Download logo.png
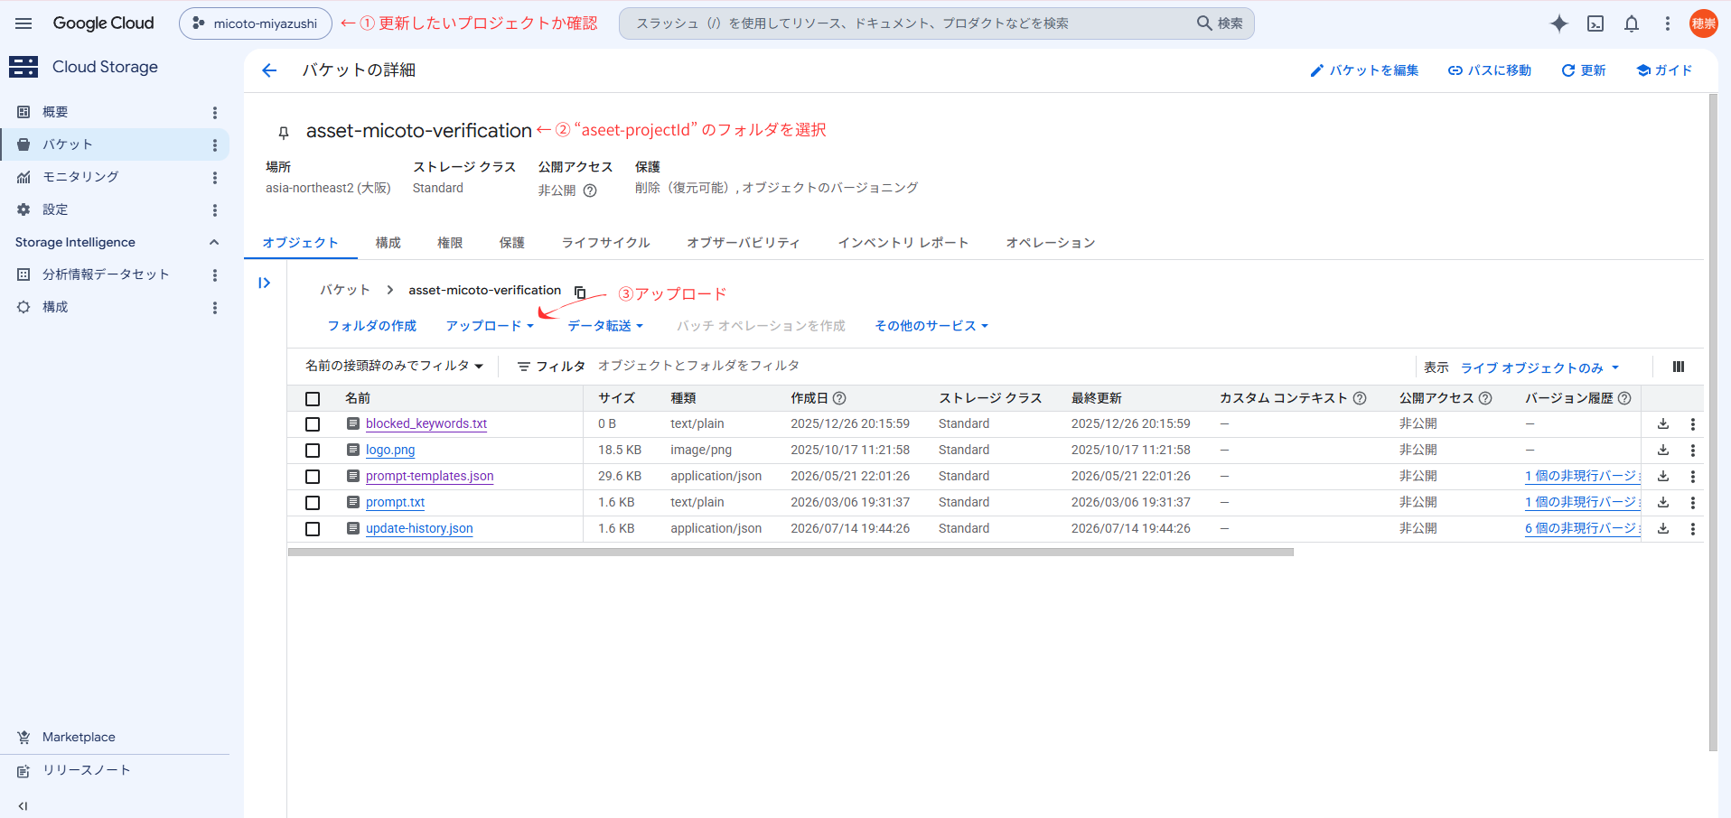The width and height of the screenshot is (1731, 818). point(1663,450)
